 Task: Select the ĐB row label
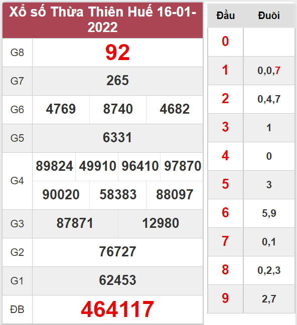click(x=17, y=309)
